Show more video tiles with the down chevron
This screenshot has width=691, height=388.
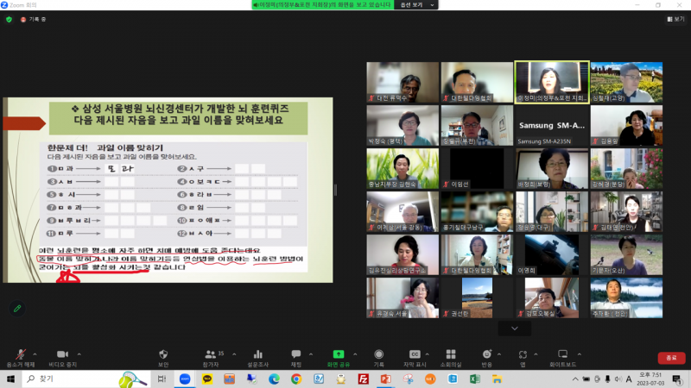pyautogui.click(x=515, y=329)
